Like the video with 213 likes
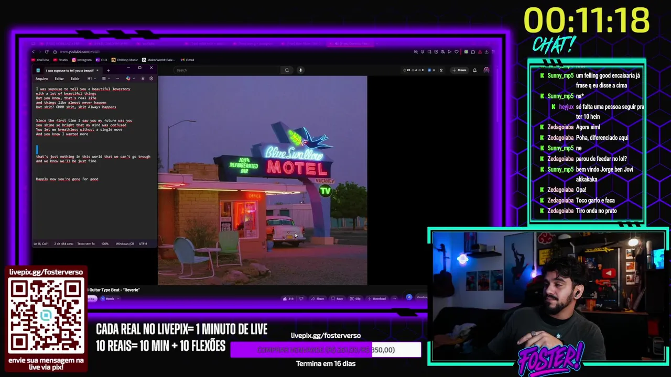The image size is (671, 377). tap(288, 298)
